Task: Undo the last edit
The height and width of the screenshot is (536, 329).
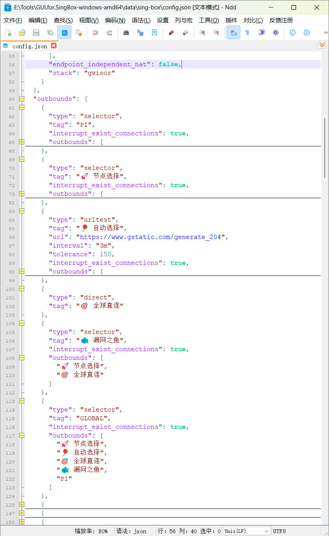Action: 95,33
